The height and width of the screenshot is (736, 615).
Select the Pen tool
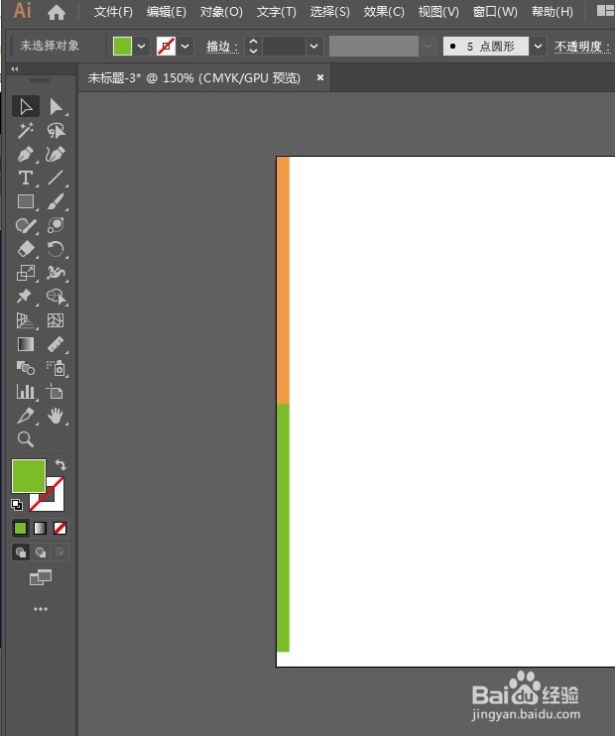click(x=26, y=155)
